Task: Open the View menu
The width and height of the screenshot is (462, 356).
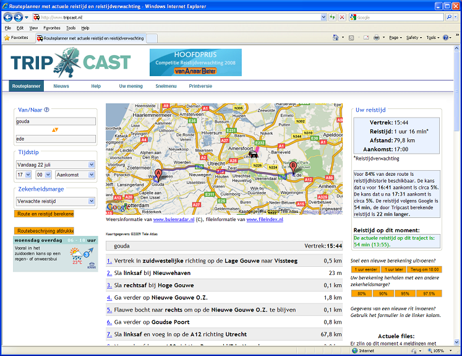Action: point(33,28)
